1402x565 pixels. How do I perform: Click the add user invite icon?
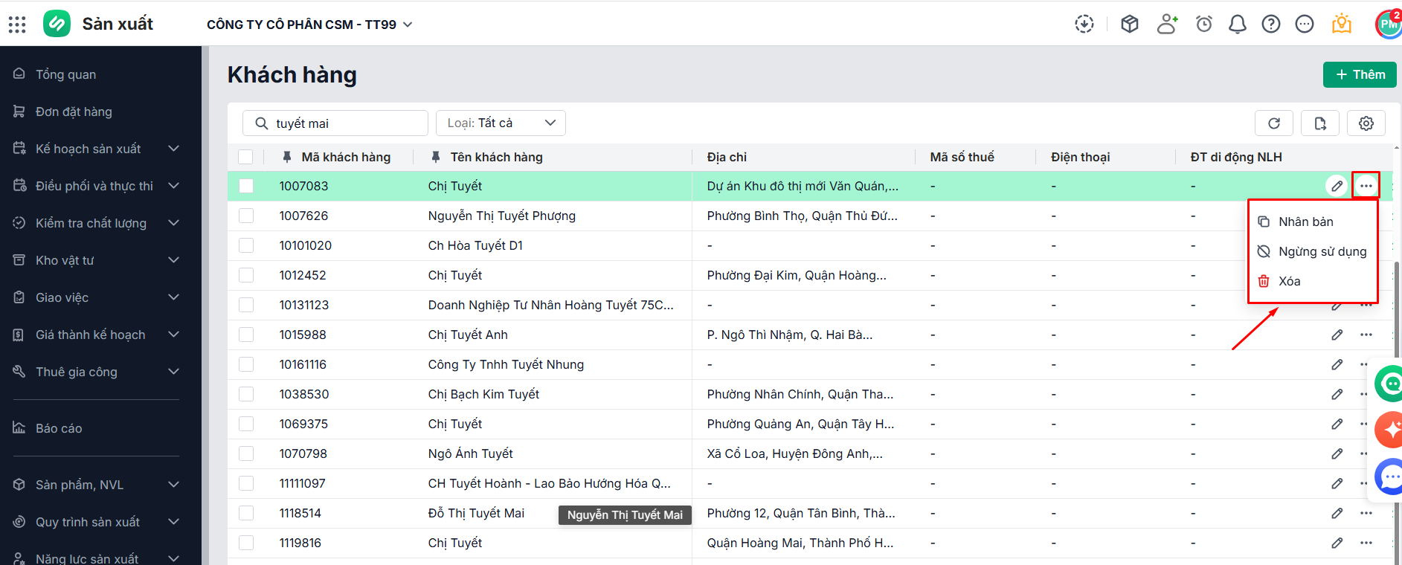click(x=1167, y=25)
